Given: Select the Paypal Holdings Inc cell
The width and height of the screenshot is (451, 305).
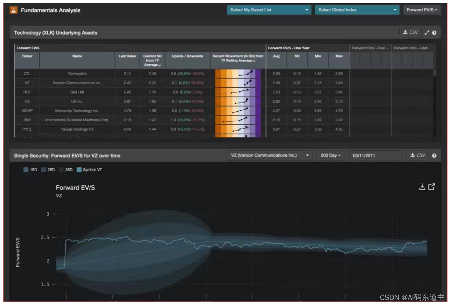Looking at the screenshot, I should click(x=77, y=129).
